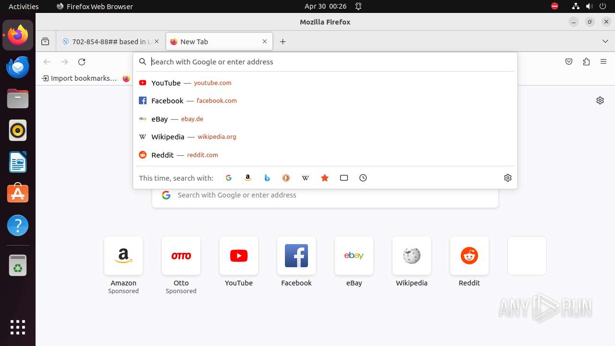The height and width of the screenshot is (346, 615).
Task: Search history using clock icon
Action: click(x=363, y=178)
